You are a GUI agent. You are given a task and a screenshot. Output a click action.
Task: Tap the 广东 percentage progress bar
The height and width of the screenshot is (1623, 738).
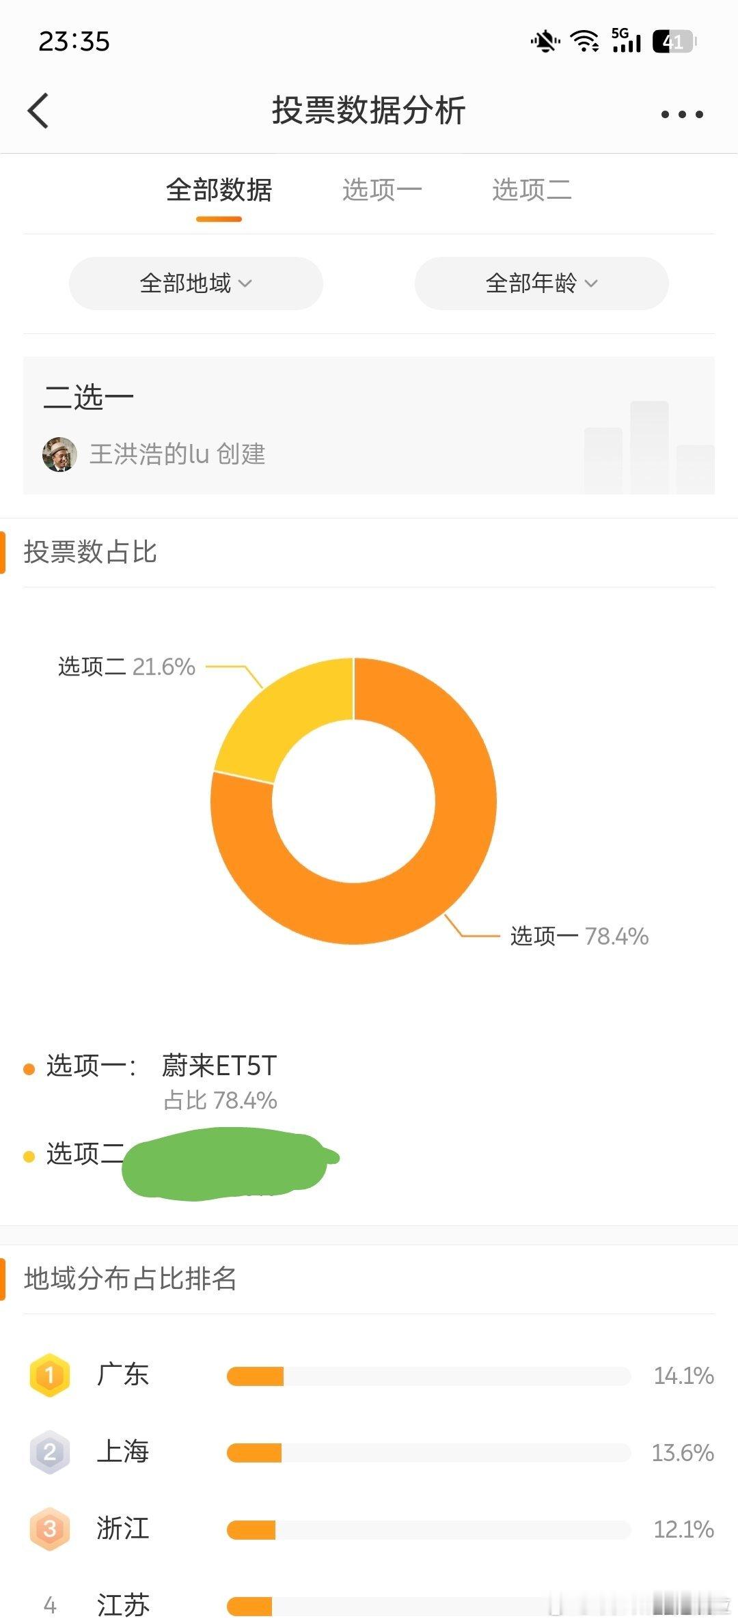click(428, 1376)
